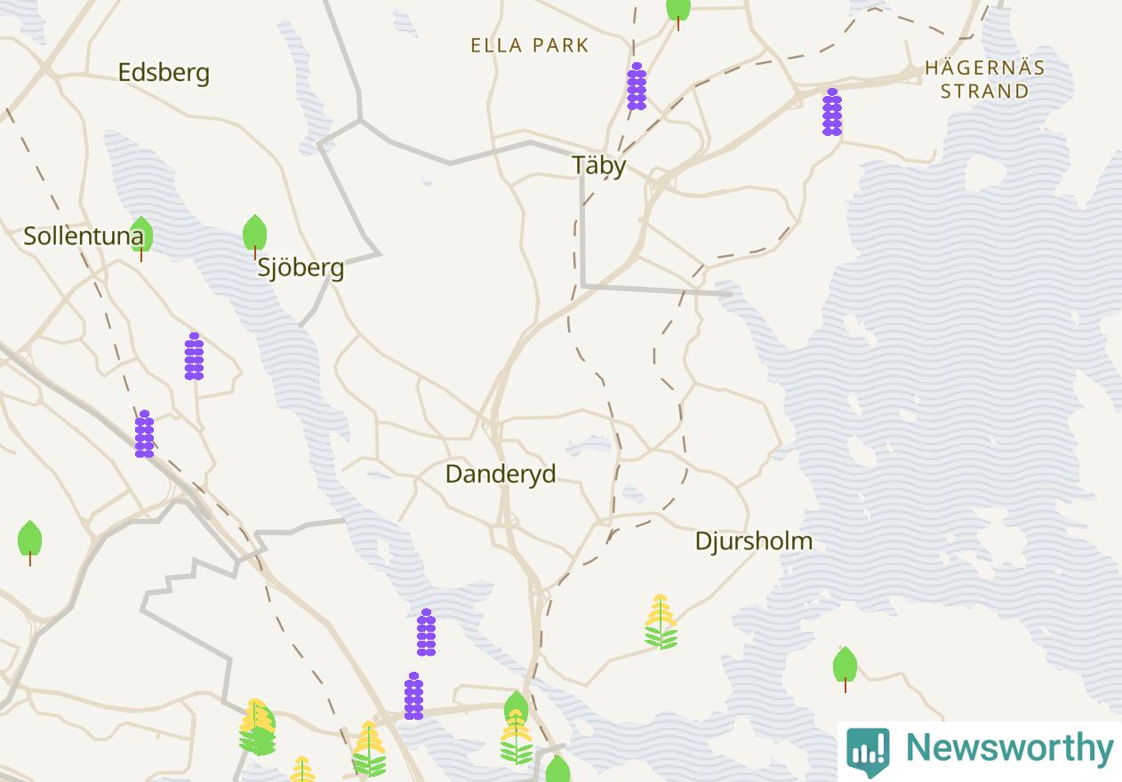Select the upper purple marker southeast of Sollentuna
Viewport: 1122px width, 782px height.
tap(195, 356)
